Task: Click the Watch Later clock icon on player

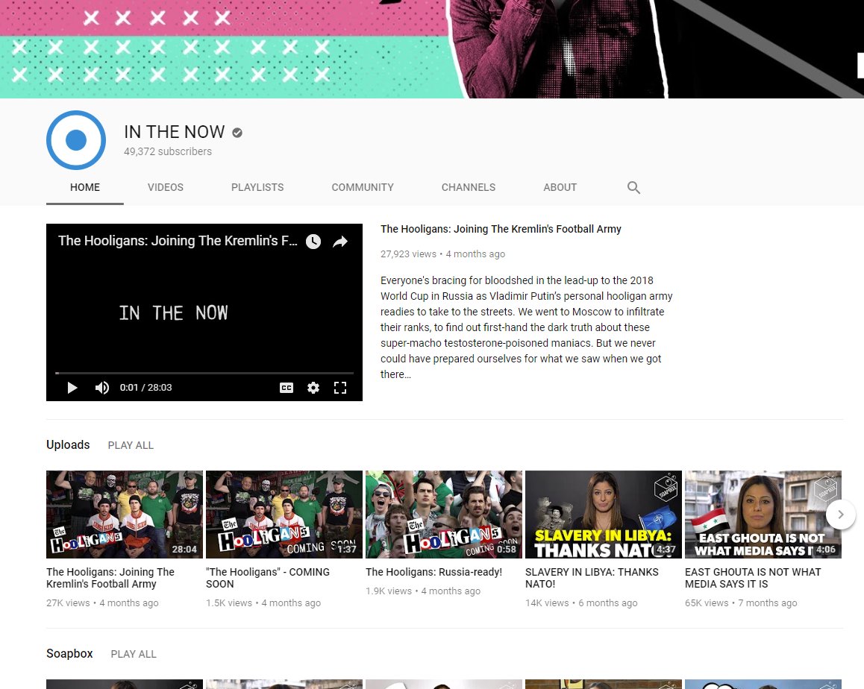Action: (313, 242)
